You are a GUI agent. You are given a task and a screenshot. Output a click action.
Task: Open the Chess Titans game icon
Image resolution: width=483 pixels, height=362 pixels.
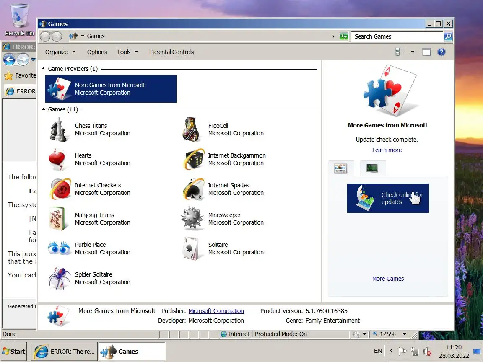(59, 129)
